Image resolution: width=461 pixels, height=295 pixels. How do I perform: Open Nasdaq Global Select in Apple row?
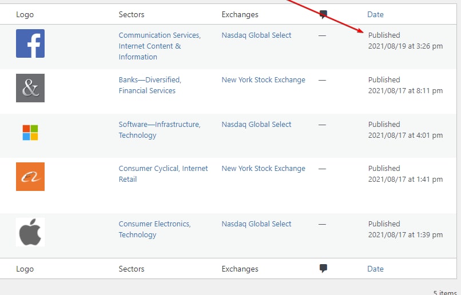click(x=256, y=224)
